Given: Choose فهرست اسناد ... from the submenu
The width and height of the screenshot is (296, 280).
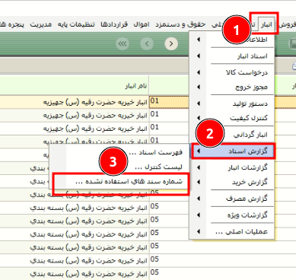Looking at the screenshot, I should tap(119, 152).
